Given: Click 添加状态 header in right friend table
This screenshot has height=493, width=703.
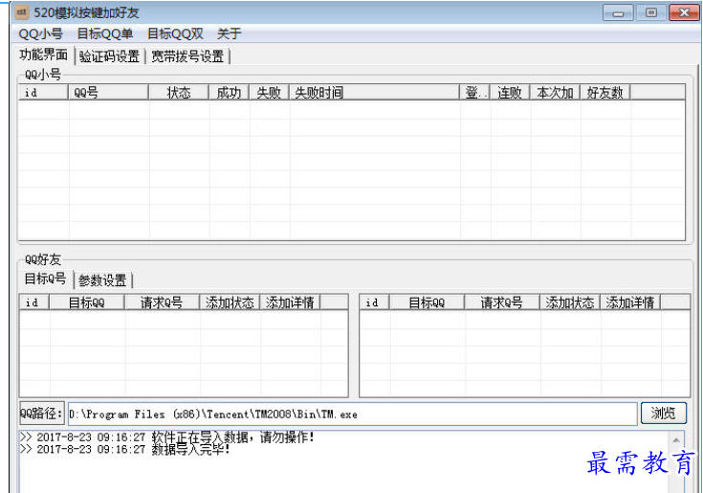Looking at the screenshot, I should point(570,303).
